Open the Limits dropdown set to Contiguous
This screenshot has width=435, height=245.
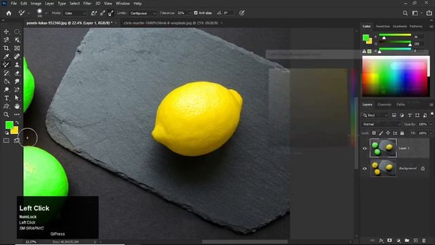(142, 13)
